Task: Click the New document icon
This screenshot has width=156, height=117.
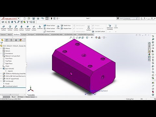Action: click(25, 19)
